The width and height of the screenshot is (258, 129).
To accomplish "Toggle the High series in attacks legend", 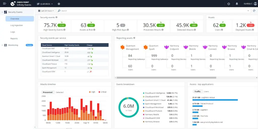I will point(92,92).
